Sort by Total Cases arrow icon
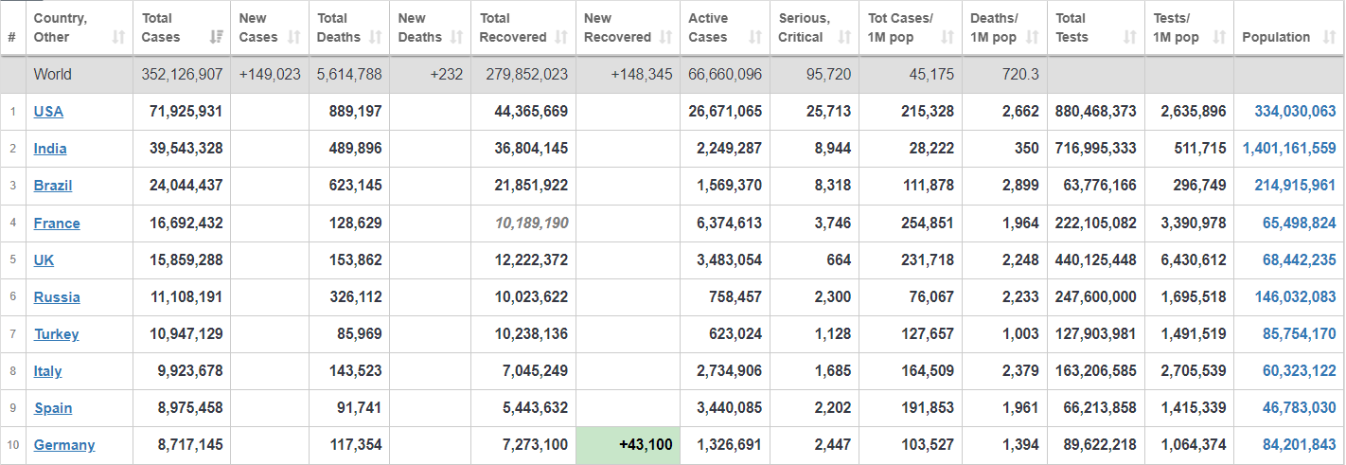Image resolution: width=1346 pixels, height=465 pixels. coord(216,38)
